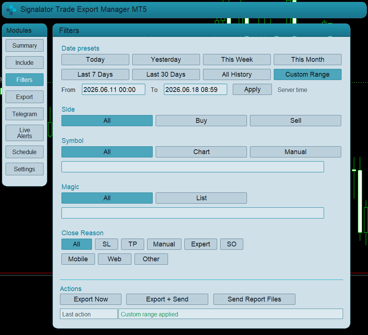Click the Magic numbers input box

click(193, 213)
